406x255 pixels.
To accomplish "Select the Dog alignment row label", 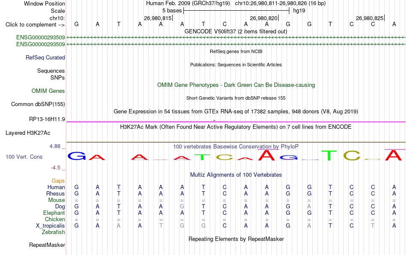I will click(60, 207).
